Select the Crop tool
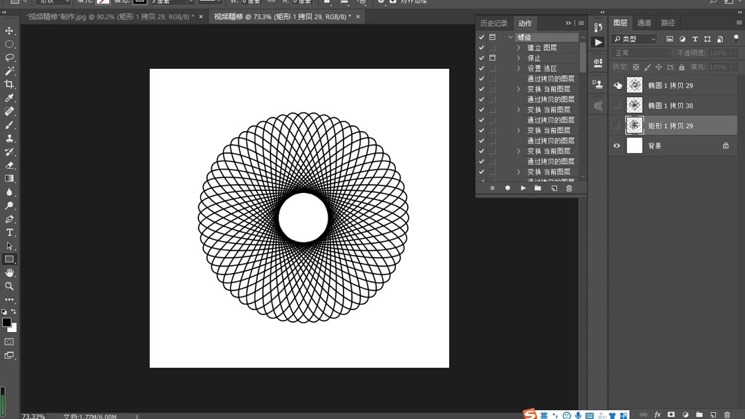Viewport: 745px width, 419px height. click(x=10, y=84)
